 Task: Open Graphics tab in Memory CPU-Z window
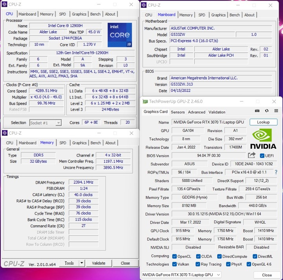pyautogui.click(x=79, y=143)
